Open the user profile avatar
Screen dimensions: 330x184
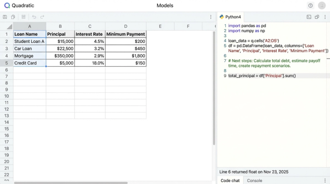(322, 6)
